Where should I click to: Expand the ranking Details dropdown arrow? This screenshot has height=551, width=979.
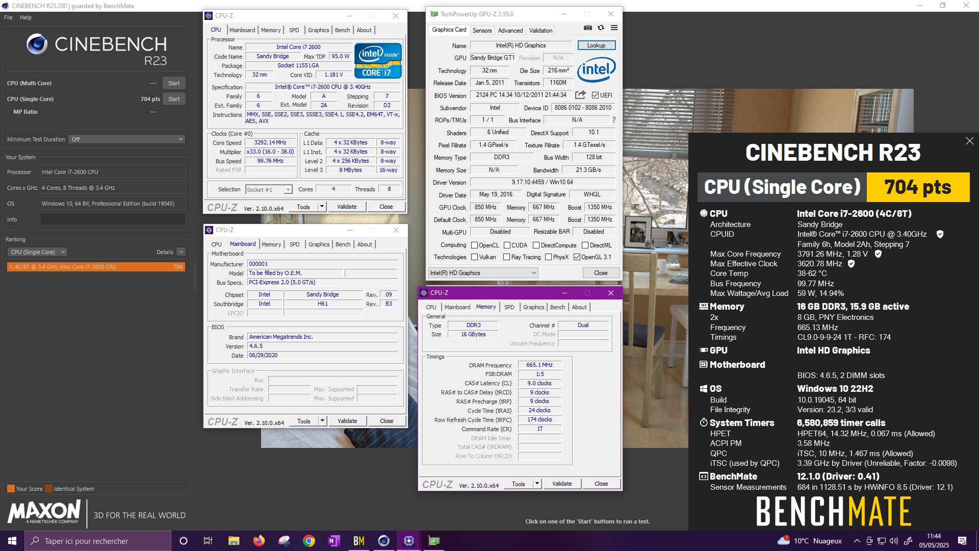click(181, 252)
